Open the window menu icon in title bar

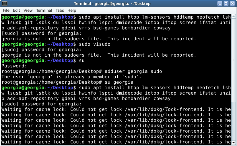[x=4, y=3]
